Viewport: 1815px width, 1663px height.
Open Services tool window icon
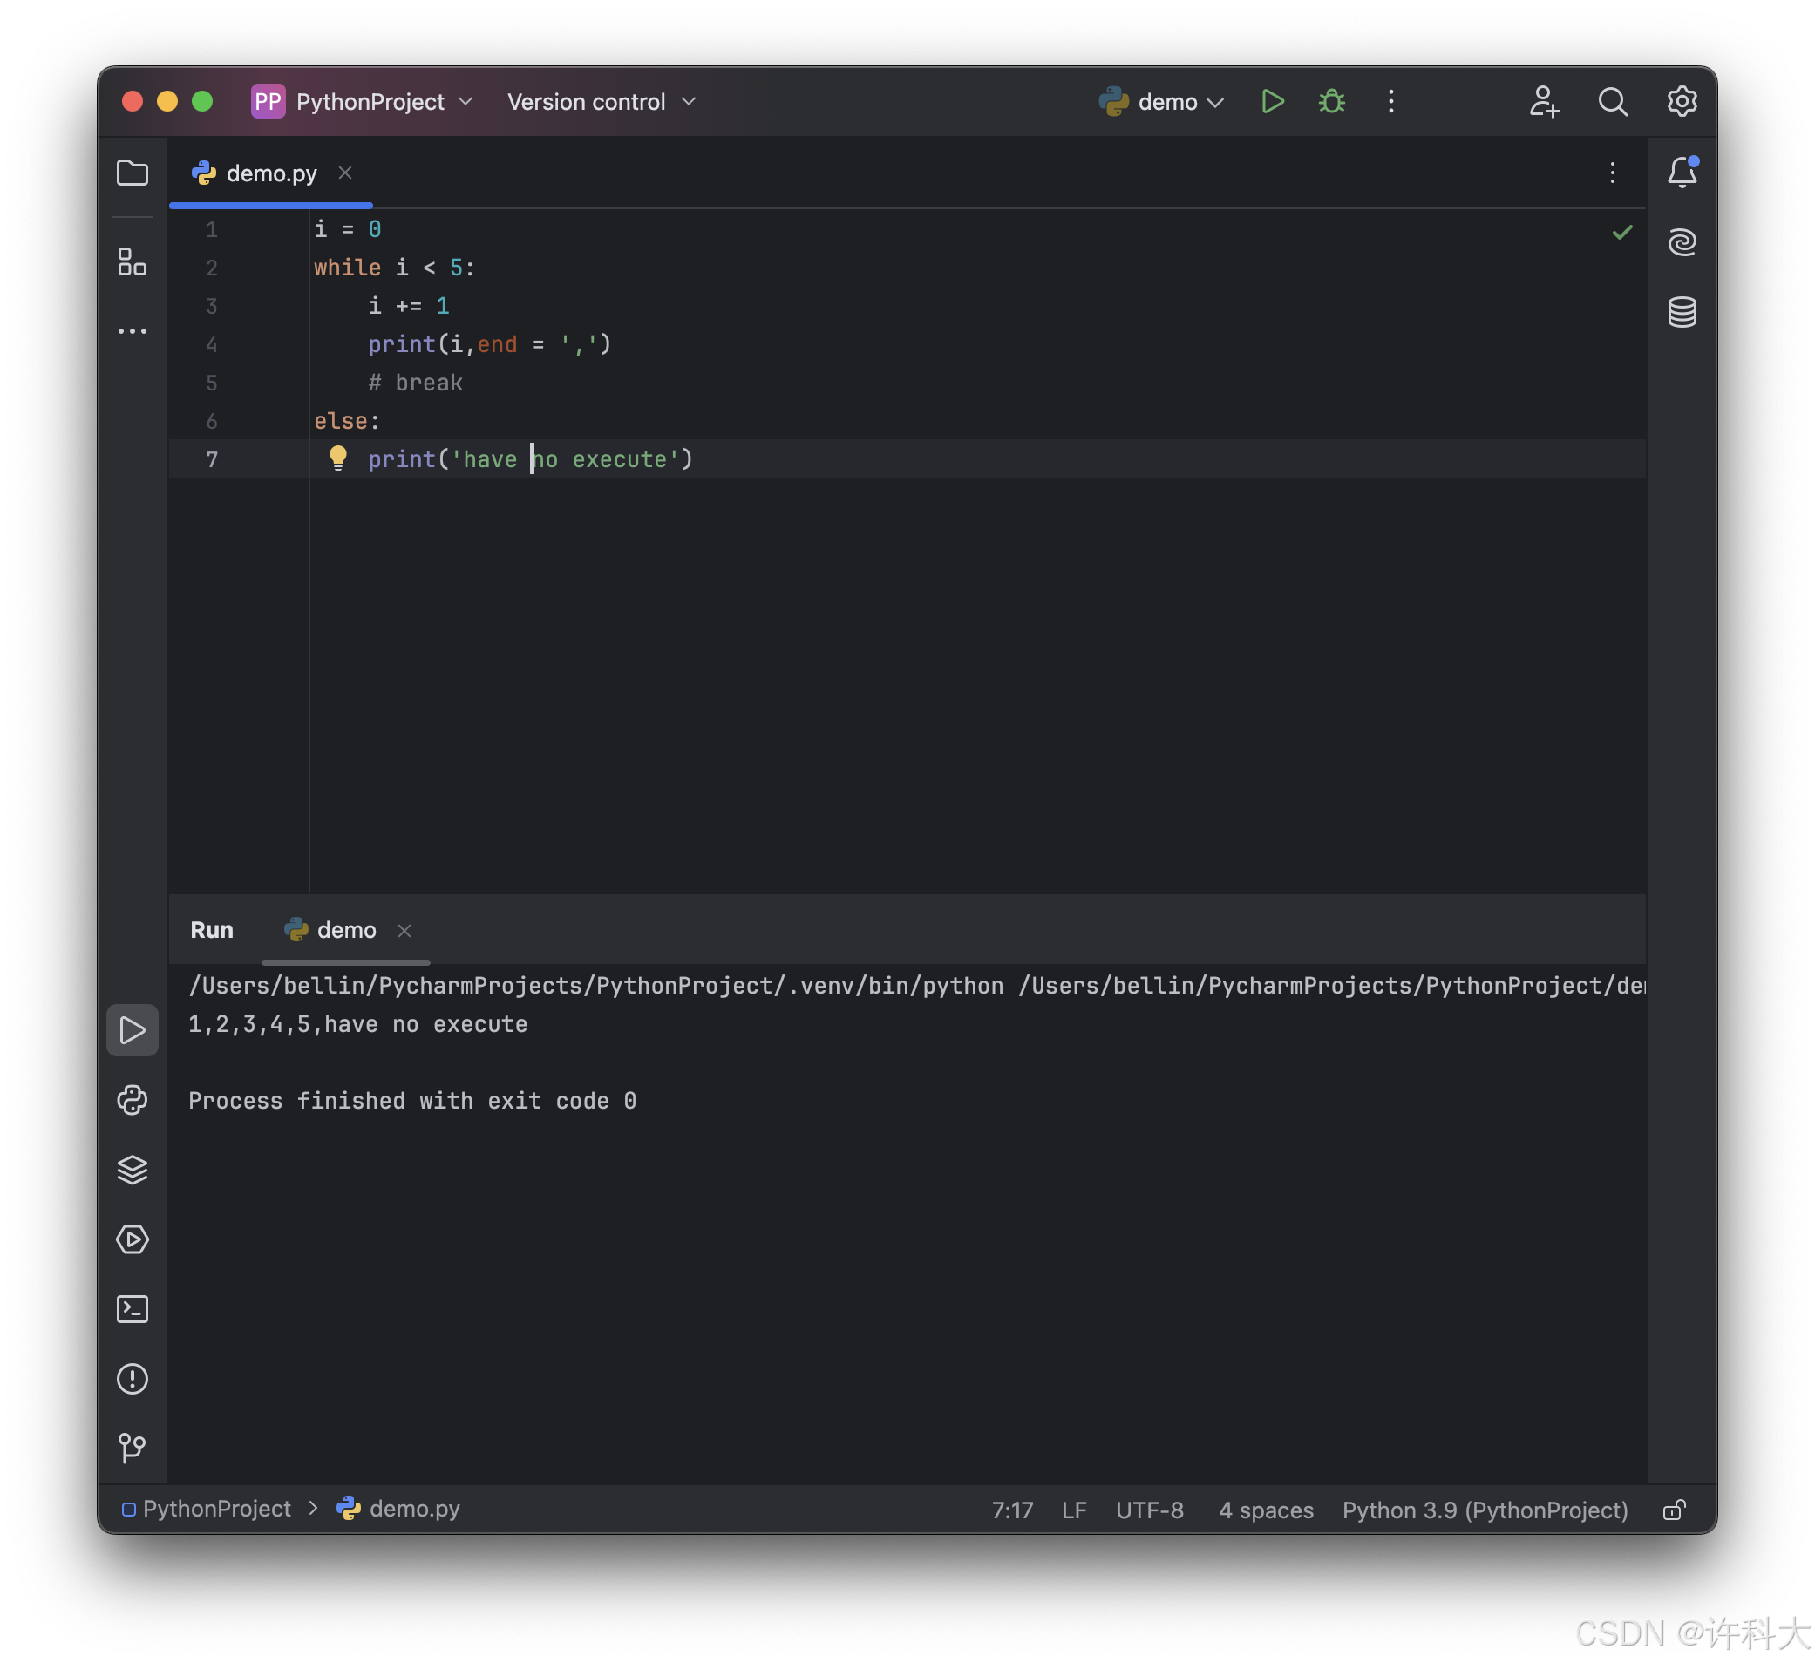point(133,1240)
